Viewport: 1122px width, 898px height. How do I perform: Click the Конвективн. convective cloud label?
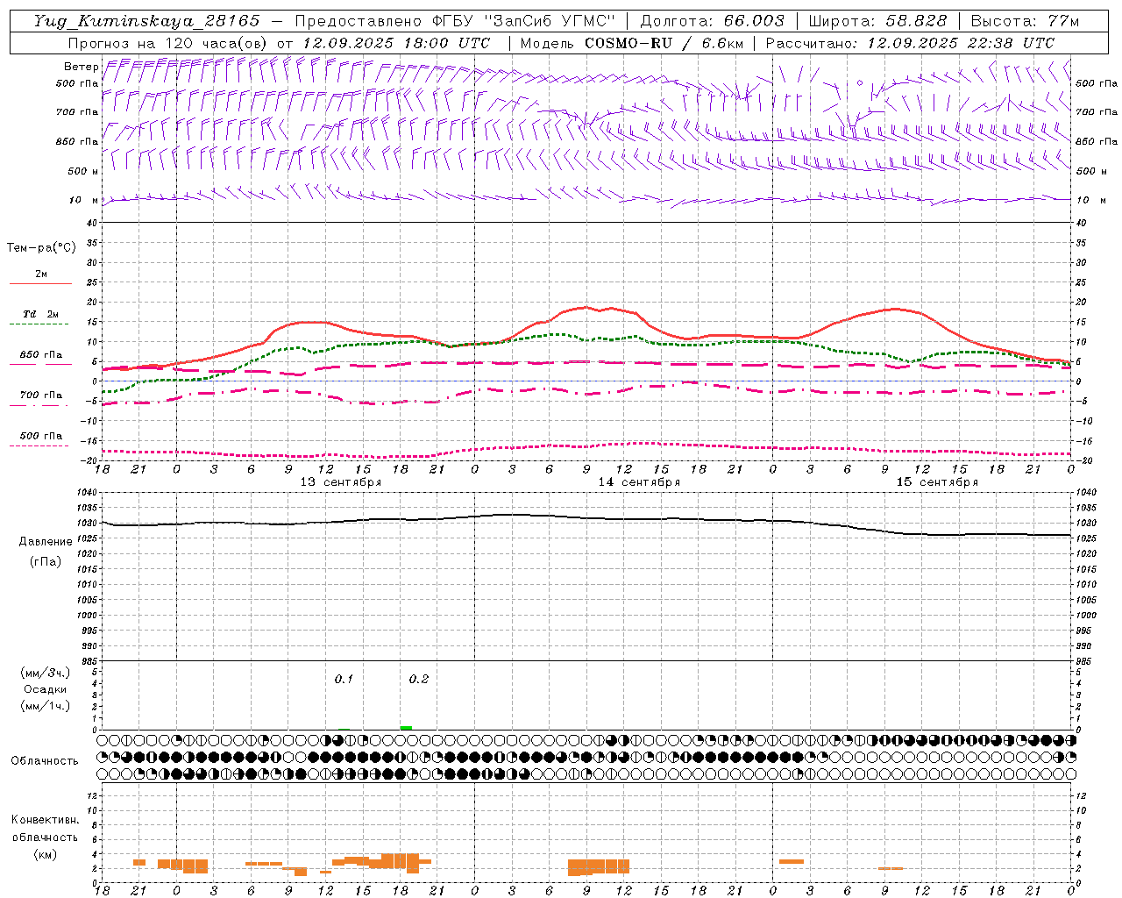click(x=45, y=820)
